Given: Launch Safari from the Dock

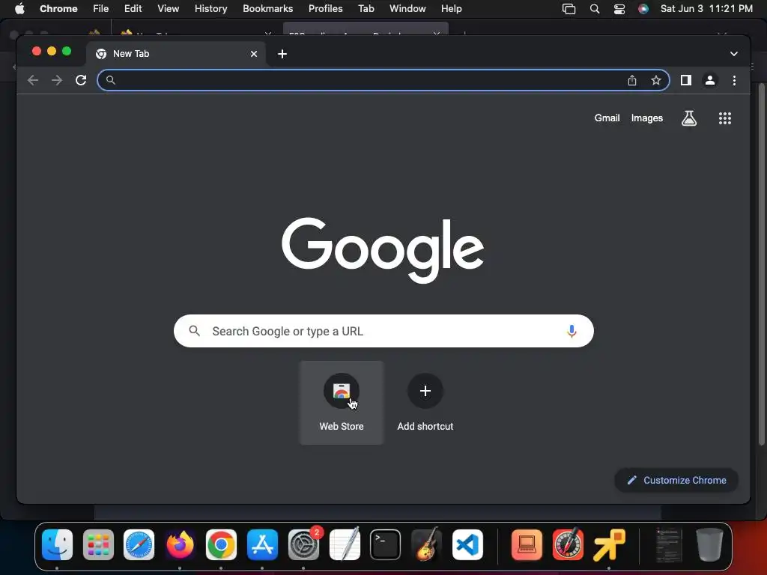Looking at the screenshot, I should pos(139,544).
